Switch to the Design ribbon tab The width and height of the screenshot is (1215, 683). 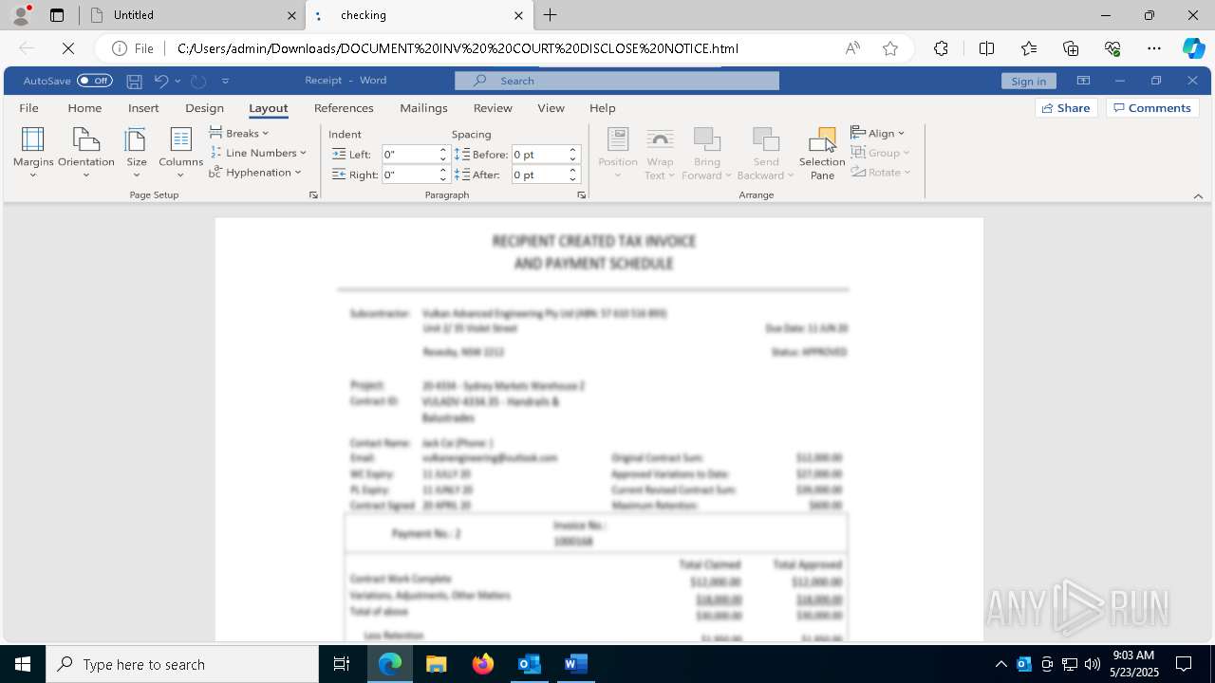[x=204, y=108]
